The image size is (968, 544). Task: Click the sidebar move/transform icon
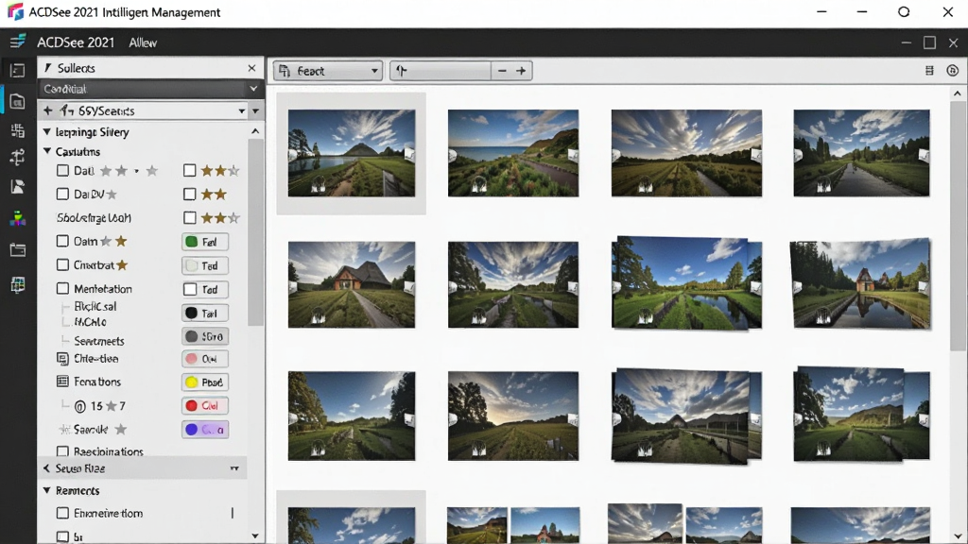(17, 158)
